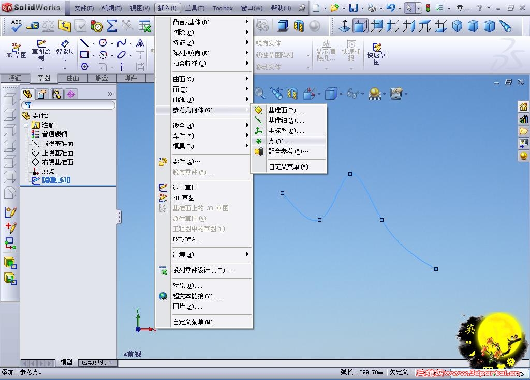Select the Ellipse sketch tool

[121, 55]
